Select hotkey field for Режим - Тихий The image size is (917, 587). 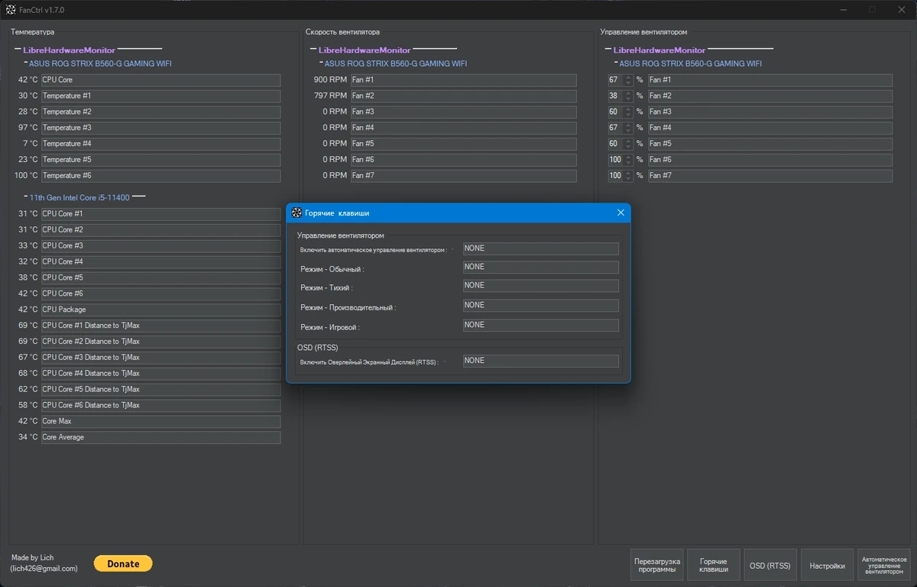(541, 286)
